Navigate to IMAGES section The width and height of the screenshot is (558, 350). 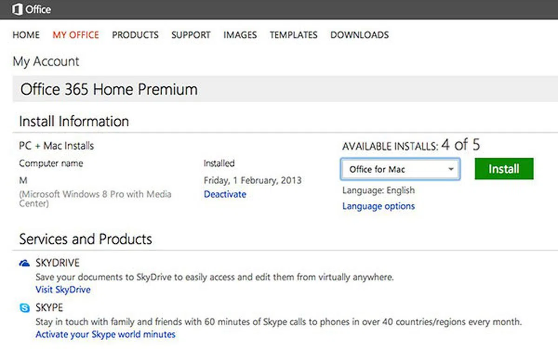tap(240, 35)
